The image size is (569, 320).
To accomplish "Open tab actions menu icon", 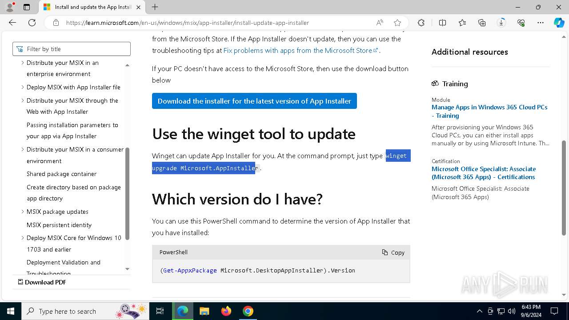I will 27,7.
